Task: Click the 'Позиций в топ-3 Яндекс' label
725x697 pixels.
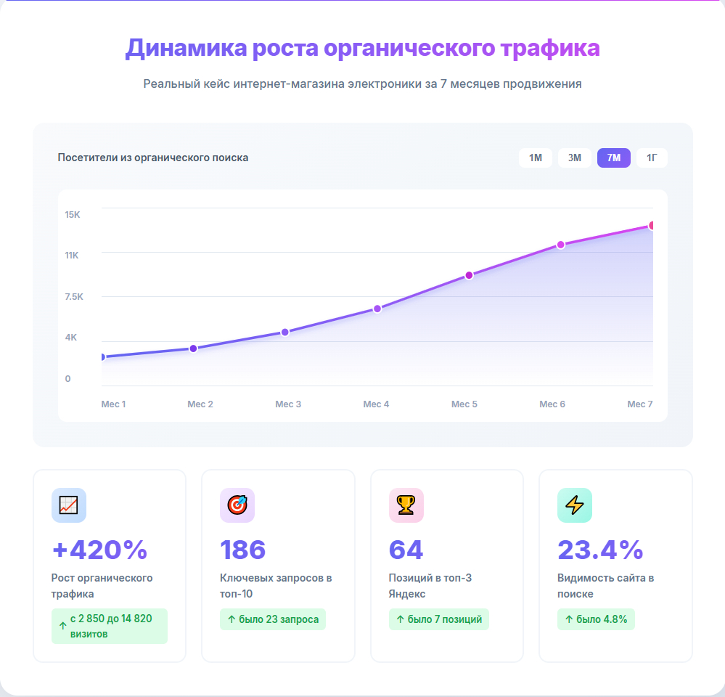Action: (x=430, y=586)
